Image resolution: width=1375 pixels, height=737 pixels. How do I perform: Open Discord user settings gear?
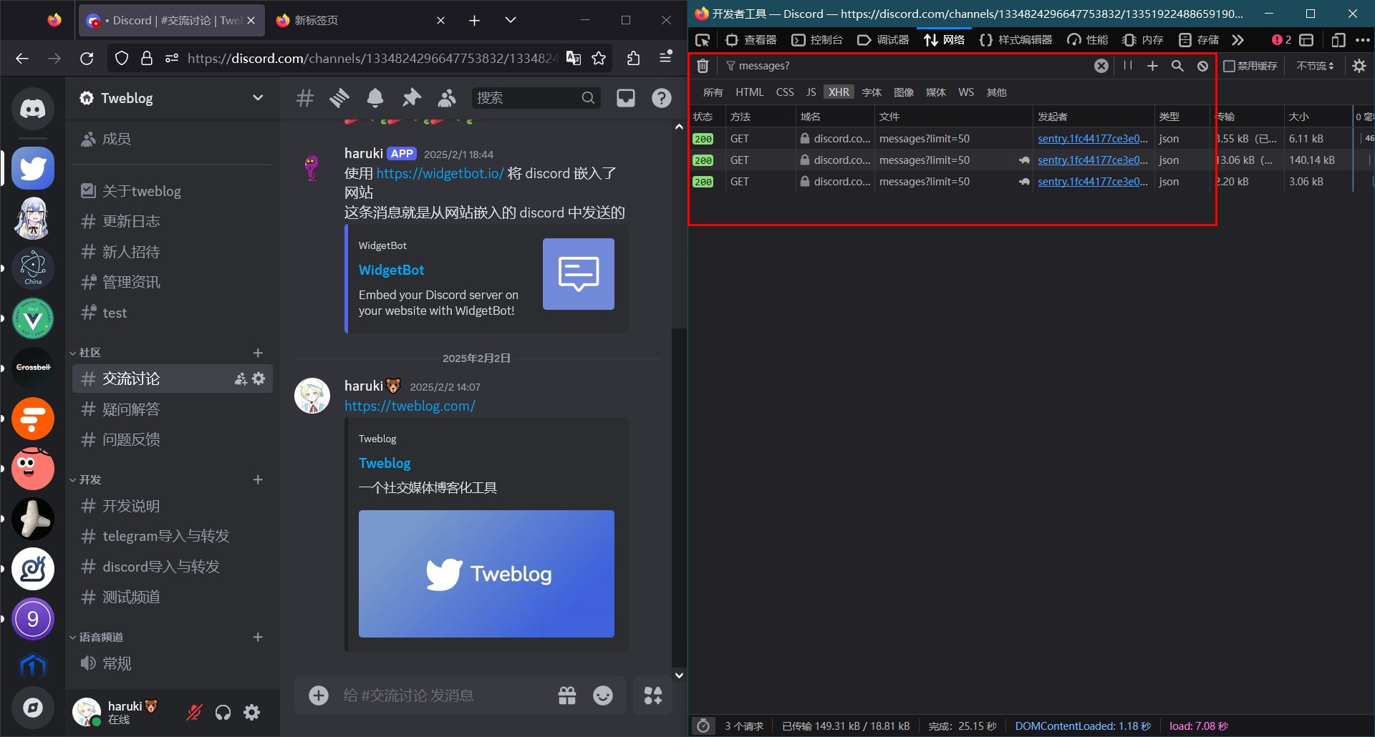(x=252, y=713)
